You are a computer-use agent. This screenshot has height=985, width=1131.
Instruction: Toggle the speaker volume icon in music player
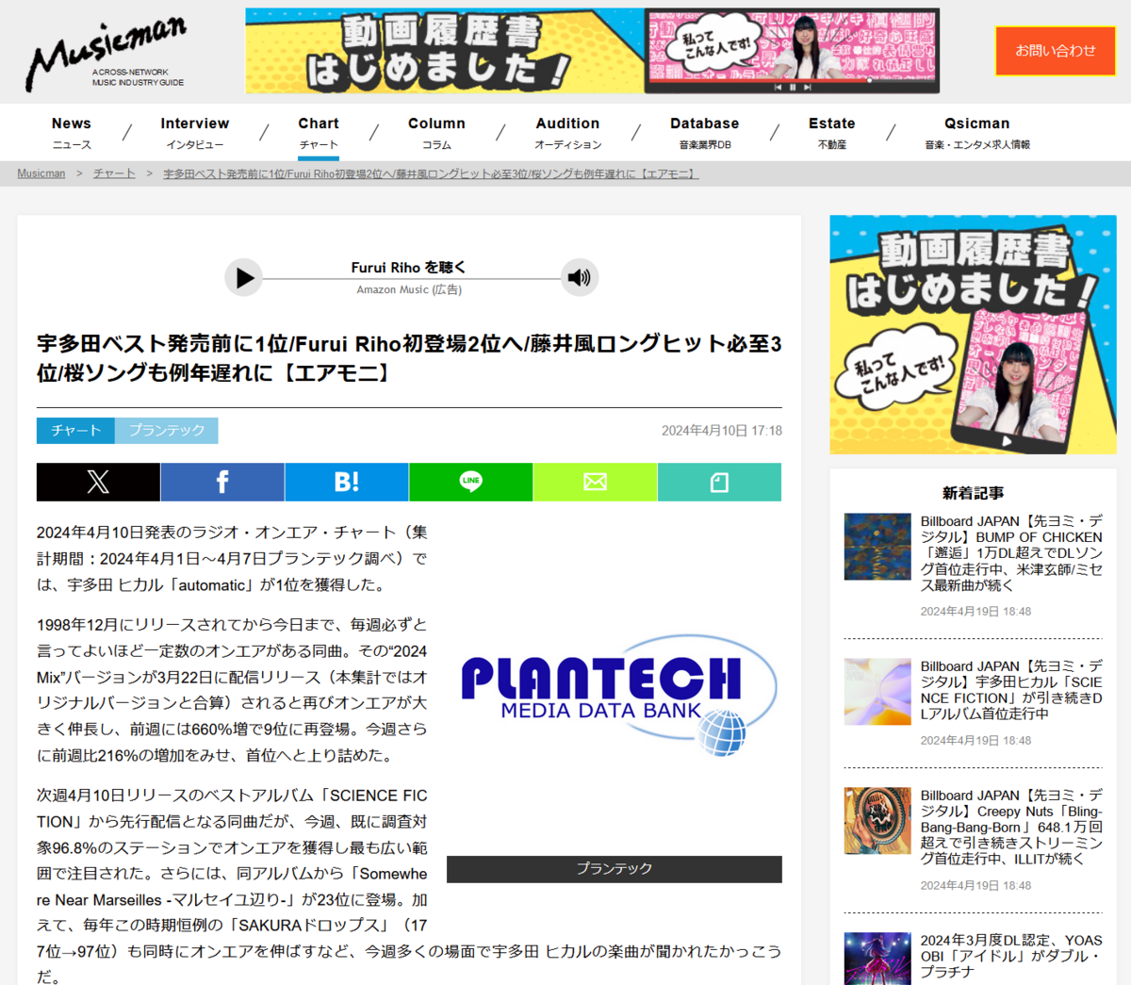click(580, 277)
